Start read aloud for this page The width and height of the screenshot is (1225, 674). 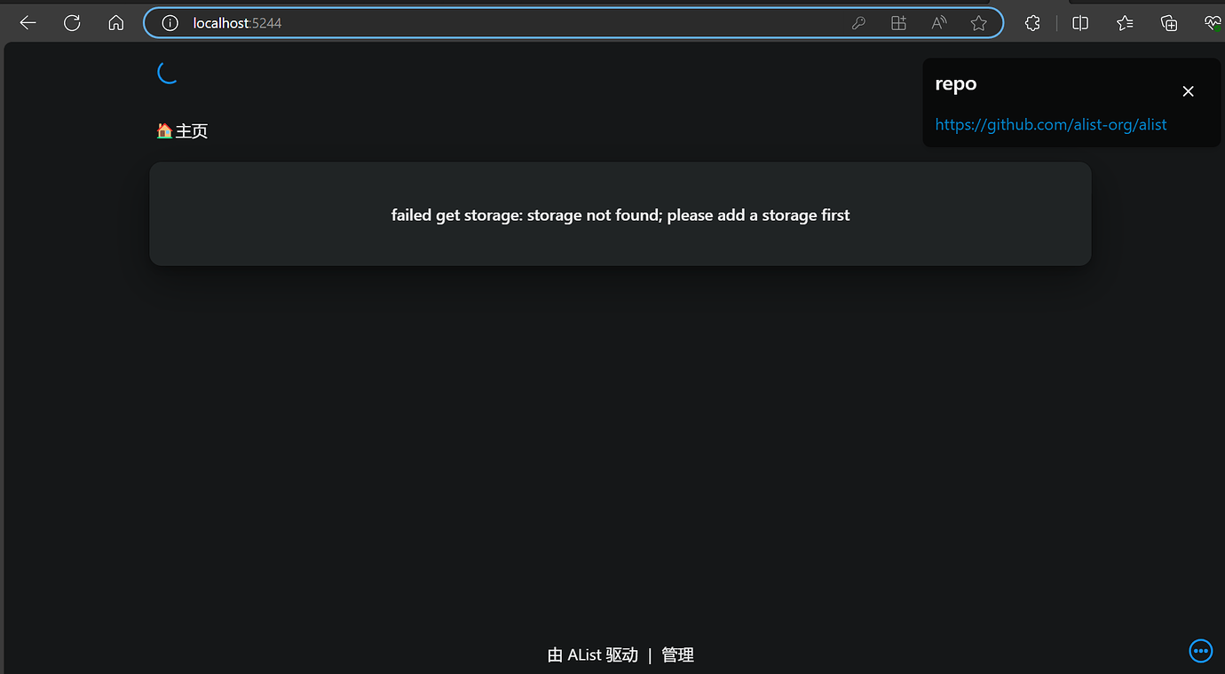point(938,23)
